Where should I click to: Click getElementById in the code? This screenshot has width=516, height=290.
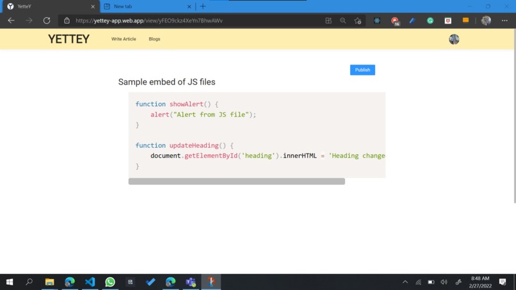[211, 156]
